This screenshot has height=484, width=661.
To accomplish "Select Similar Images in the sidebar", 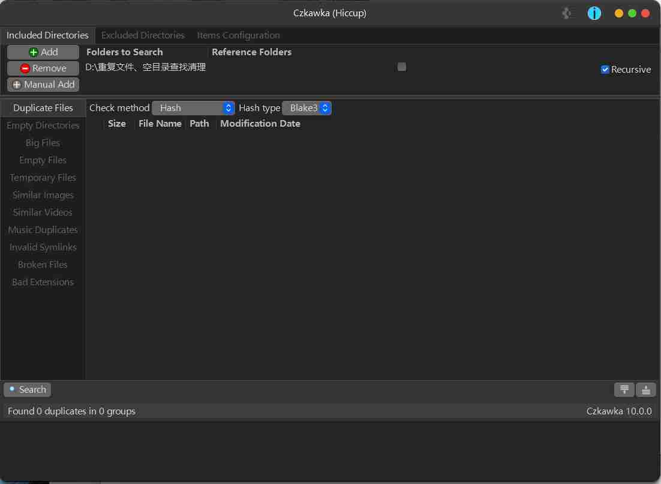I will click(43, 195).
